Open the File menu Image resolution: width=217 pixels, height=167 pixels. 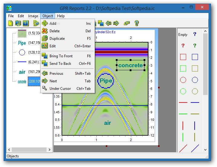[x=11, y=16]
